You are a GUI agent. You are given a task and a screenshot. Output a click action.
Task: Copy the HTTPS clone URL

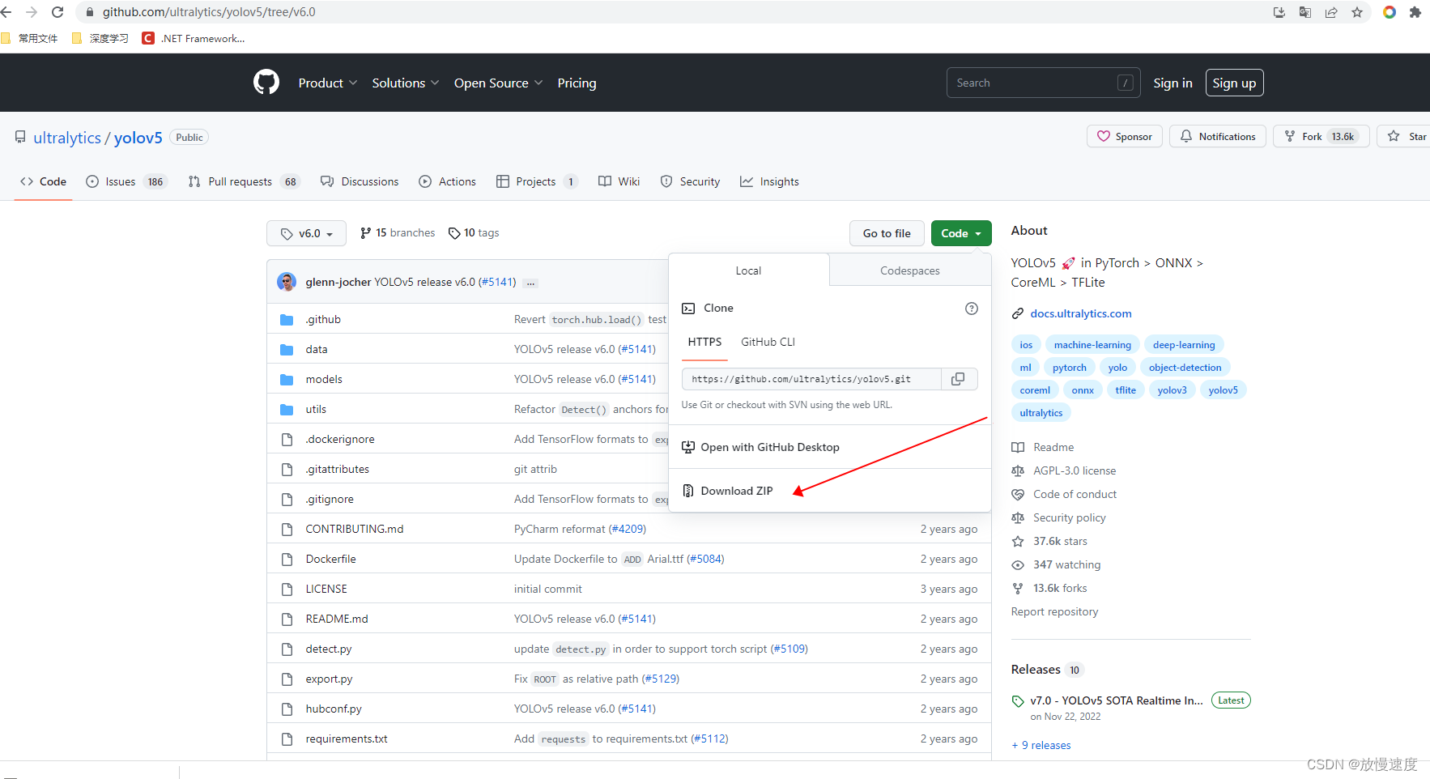pyautogui.click(x=958, y=379)
